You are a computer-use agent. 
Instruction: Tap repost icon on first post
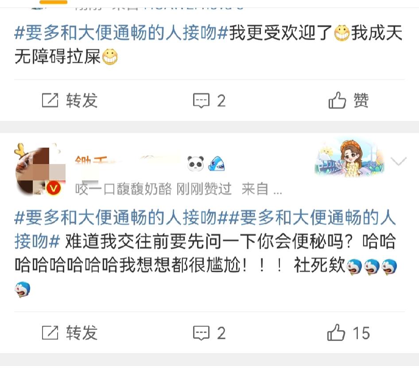50,100
